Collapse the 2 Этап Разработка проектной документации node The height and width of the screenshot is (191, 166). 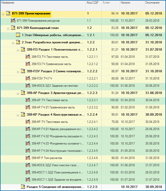[x=13, y=43]
